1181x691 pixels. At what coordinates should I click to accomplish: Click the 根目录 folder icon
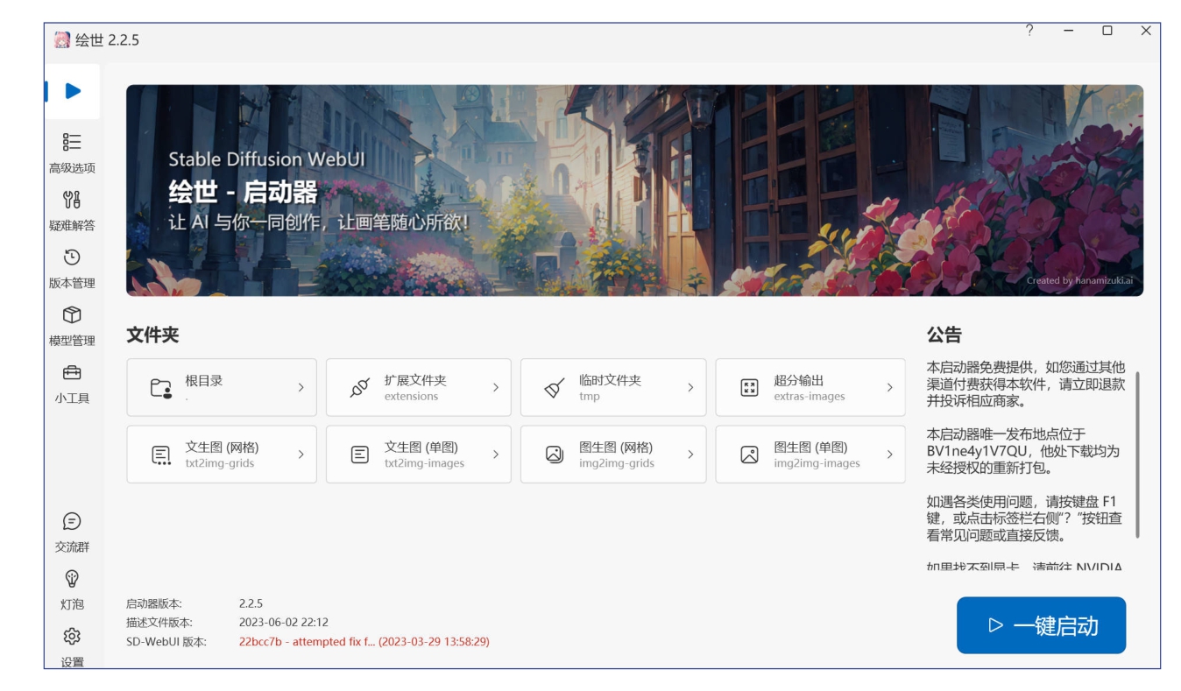(x=161, y=388)
